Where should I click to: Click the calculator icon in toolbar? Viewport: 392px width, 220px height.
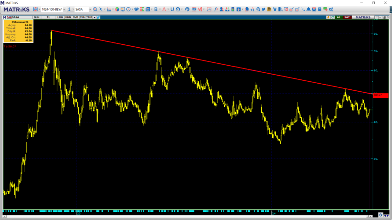tap(320, 9)
